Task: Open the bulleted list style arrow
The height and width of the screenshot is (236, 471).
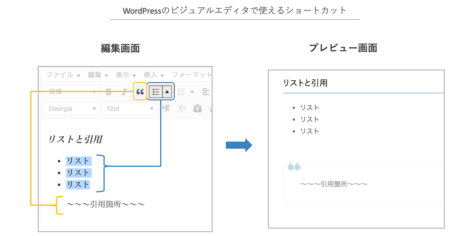Action: 167,92
